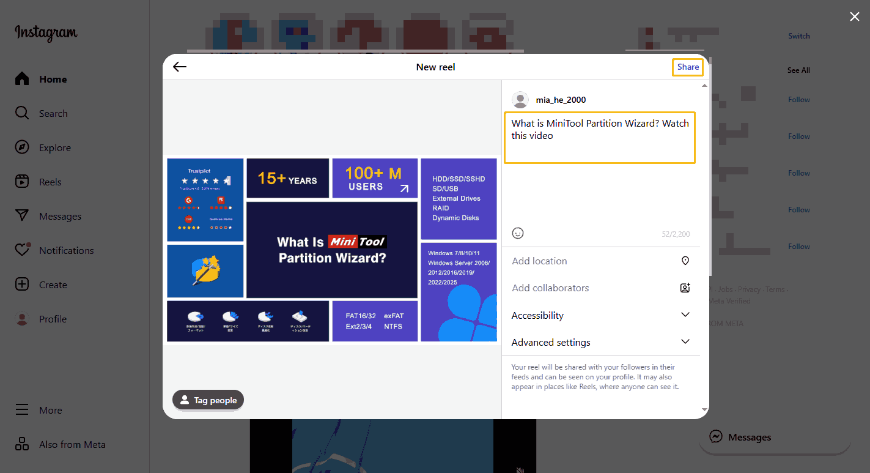Click the Instagram logo
Image resolution: width=870 pixels, height=473 pixels.
46,33
